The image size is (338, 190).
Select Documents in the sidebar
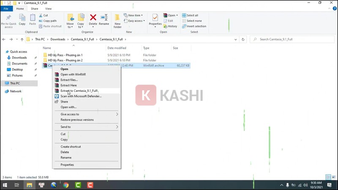19,64
